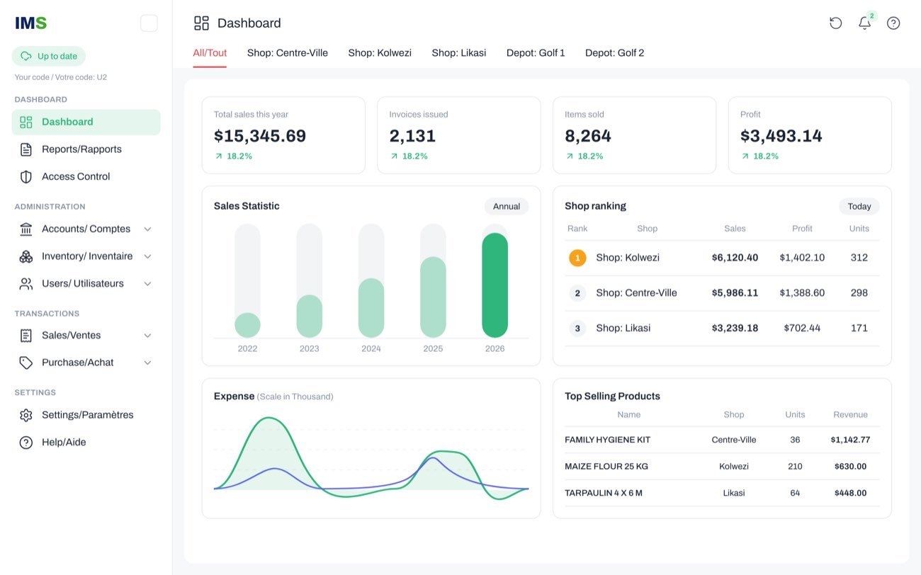Screen dimensions: 921x575
Task: Click FAMILY HYGIENE KIT product name
Action: tap(607, 440)
